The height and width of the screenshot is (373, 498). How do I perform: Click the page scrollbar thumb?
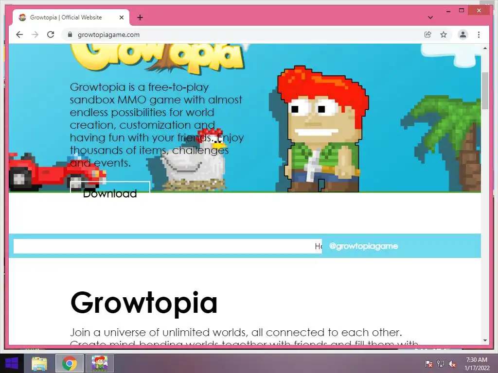[x=485, y=91]
